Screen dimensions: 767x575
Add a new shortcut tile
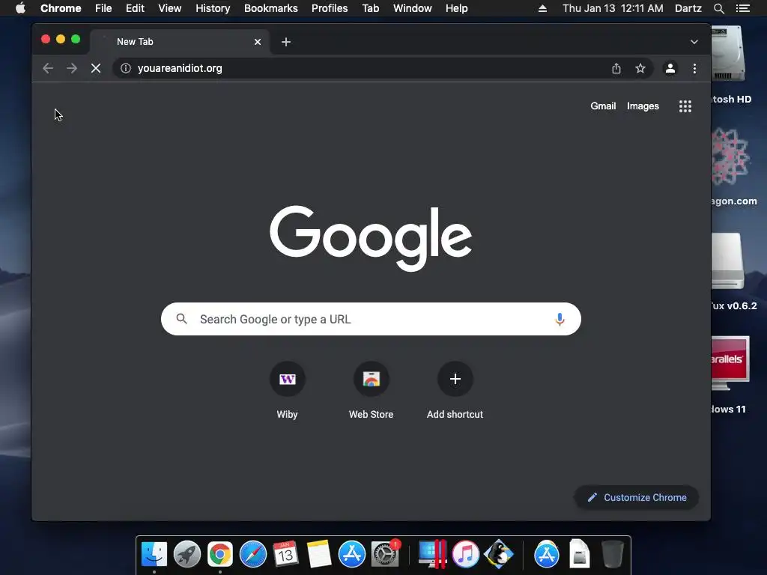pos(455,390)
